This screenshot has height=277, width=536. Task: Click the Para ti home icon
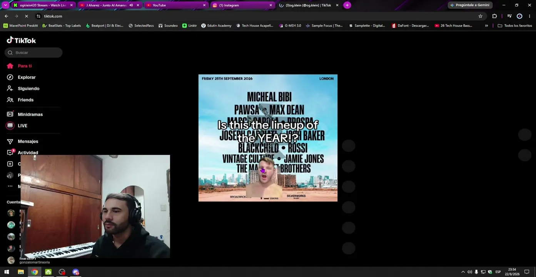10,66
